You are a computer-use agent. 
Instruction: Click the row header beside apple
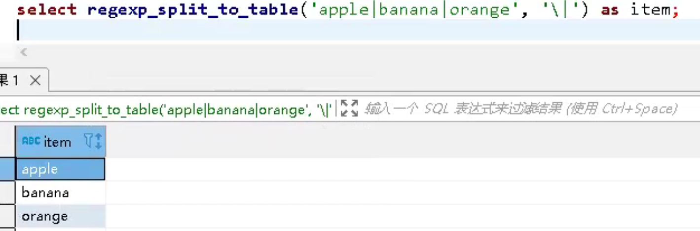click(x=7, y=169)
